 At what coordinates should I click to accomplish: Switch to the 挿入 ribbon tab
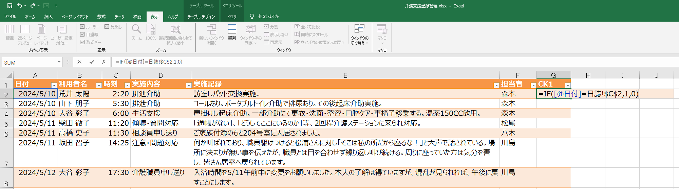coord(48,17)
